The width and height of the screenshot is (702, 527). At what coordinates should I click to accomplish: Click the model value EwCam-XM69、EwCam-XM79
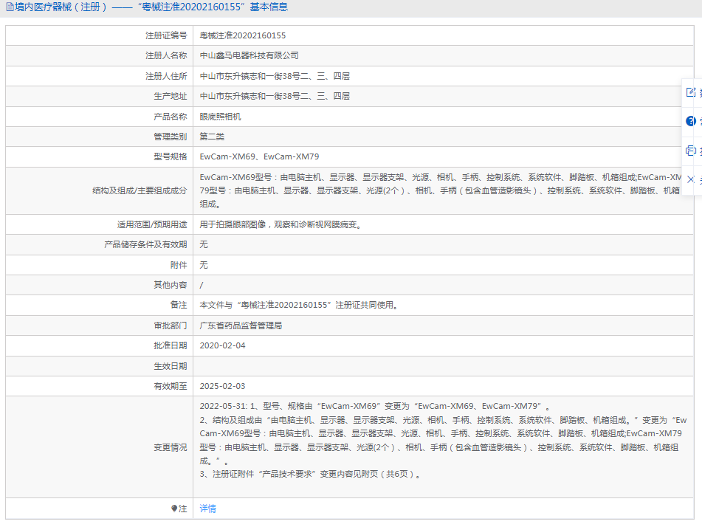point(259,156)
